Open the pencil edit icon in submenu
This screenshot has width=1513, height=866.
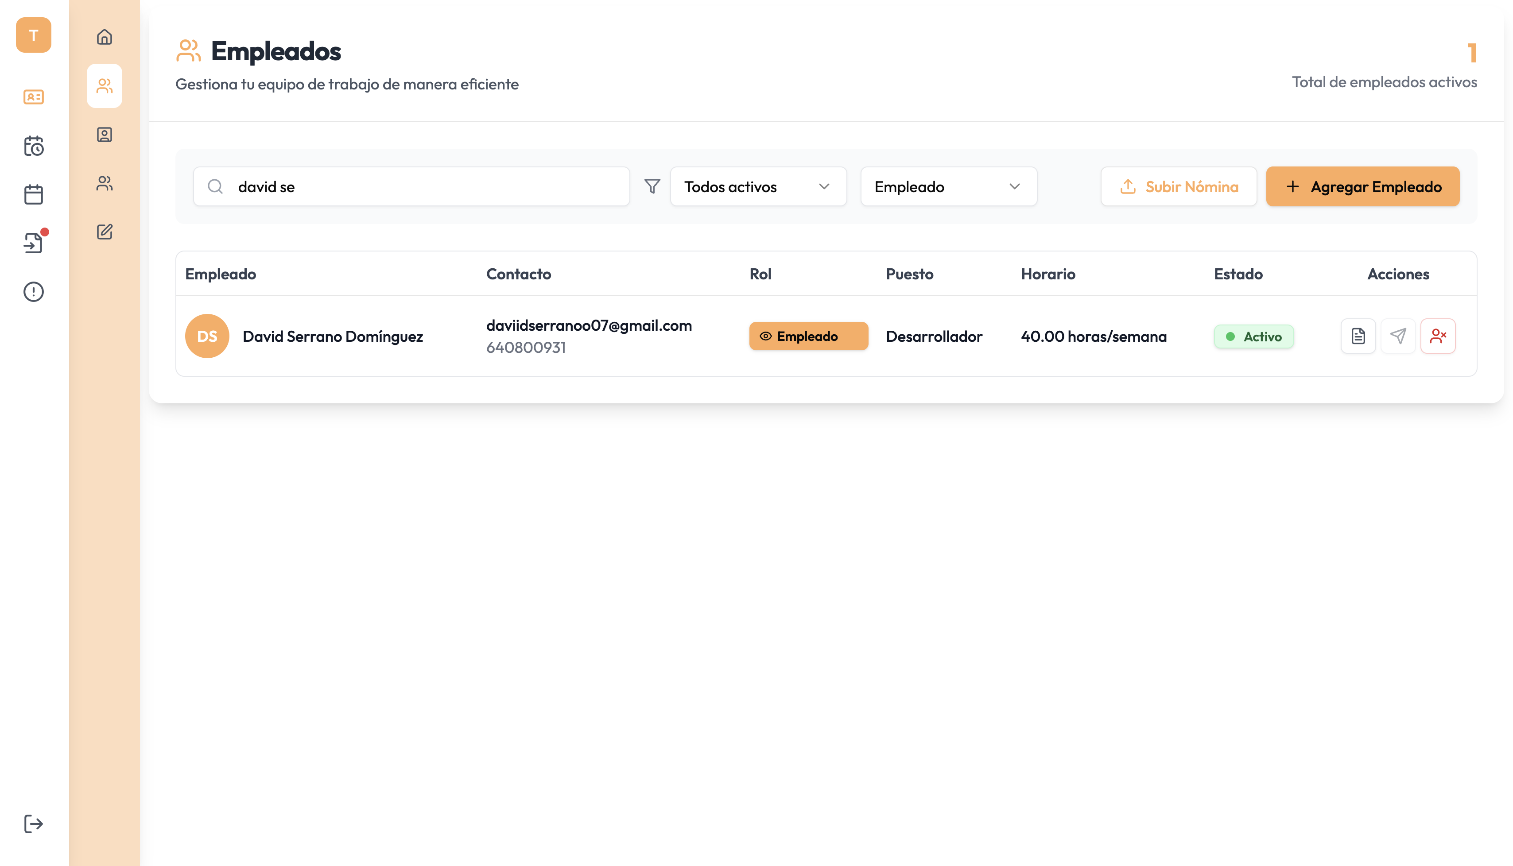point(105,232)
